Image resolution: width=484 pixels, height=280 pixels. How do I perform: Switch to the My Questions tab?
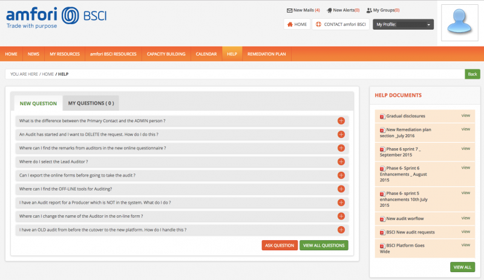[x=91, y=103]
